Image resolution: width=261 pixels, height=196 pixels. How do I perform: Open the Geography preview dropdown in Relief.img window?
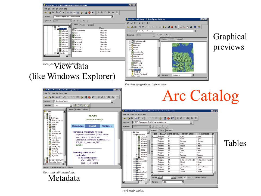point(192,75)
